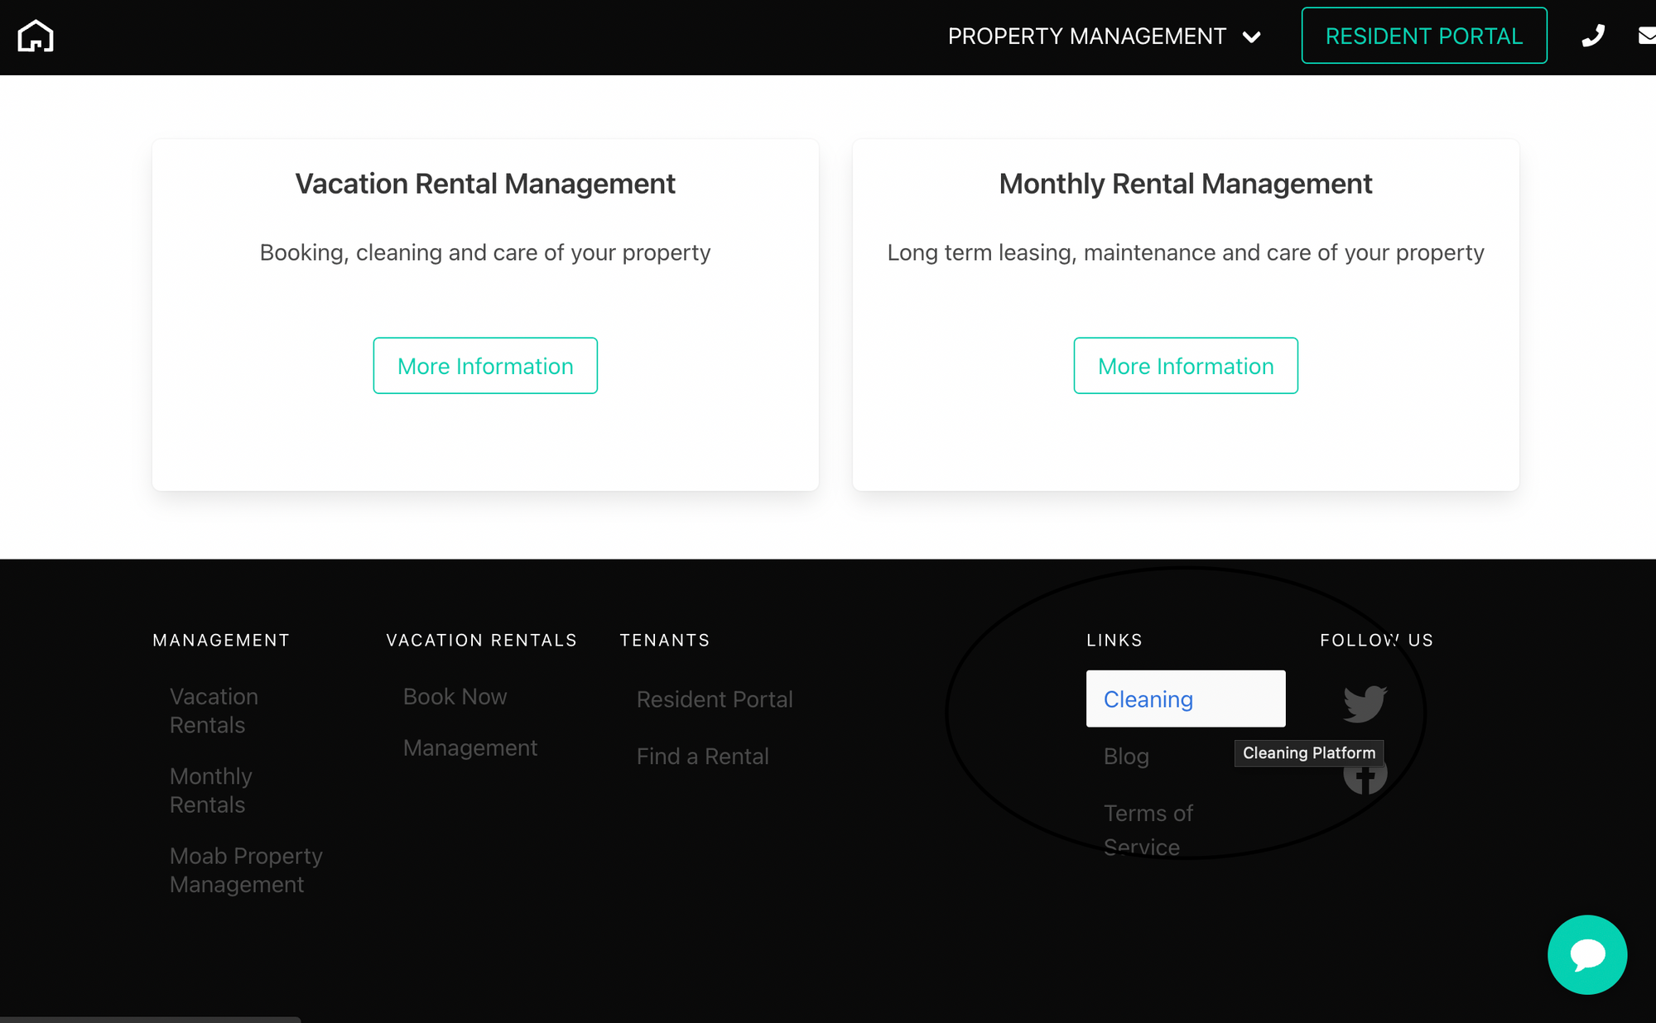Open the highlighted Cleaning link
The height and width of the screenshot is (1023, 1656).
point(1186,699)
